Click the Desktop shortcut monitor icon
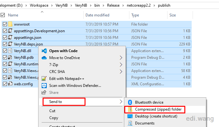This screenshot has height=127, width=219. (x=130, y=116)
